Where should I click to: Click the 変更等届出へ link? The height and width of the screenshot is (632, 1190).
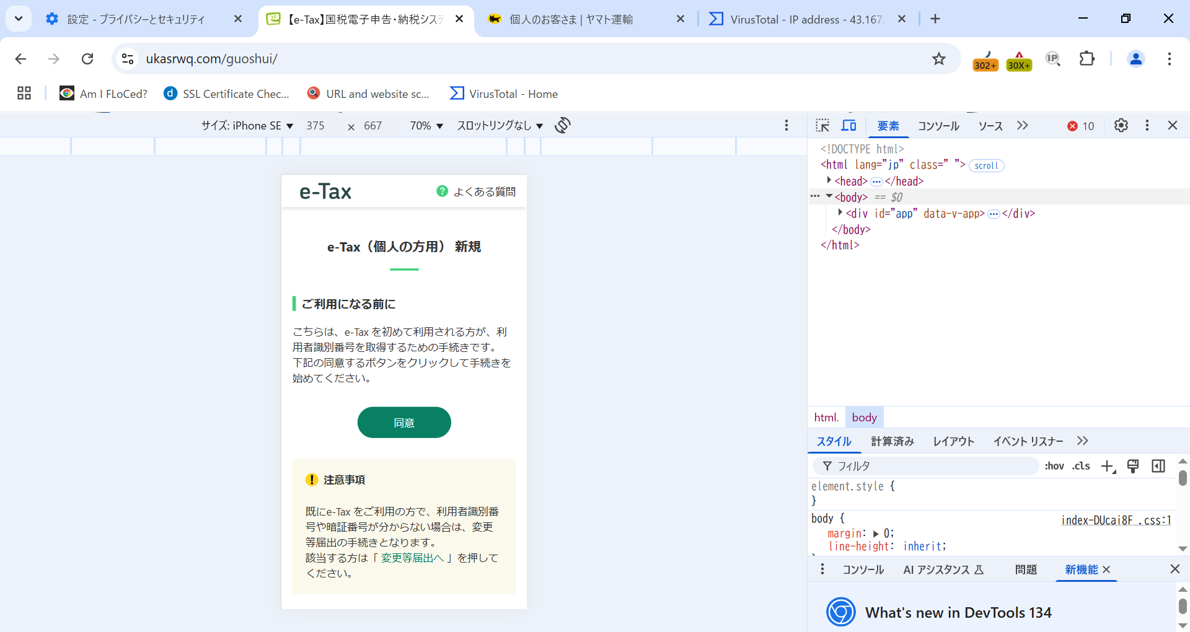(x=413, y=558)
